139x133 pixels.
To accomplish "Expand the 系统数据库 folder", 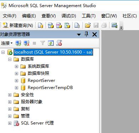I will coord(16,66).
